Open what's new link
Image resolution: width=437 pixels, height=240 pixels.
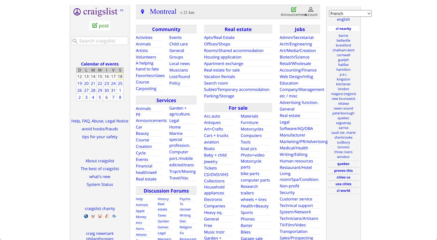point(100,177)
